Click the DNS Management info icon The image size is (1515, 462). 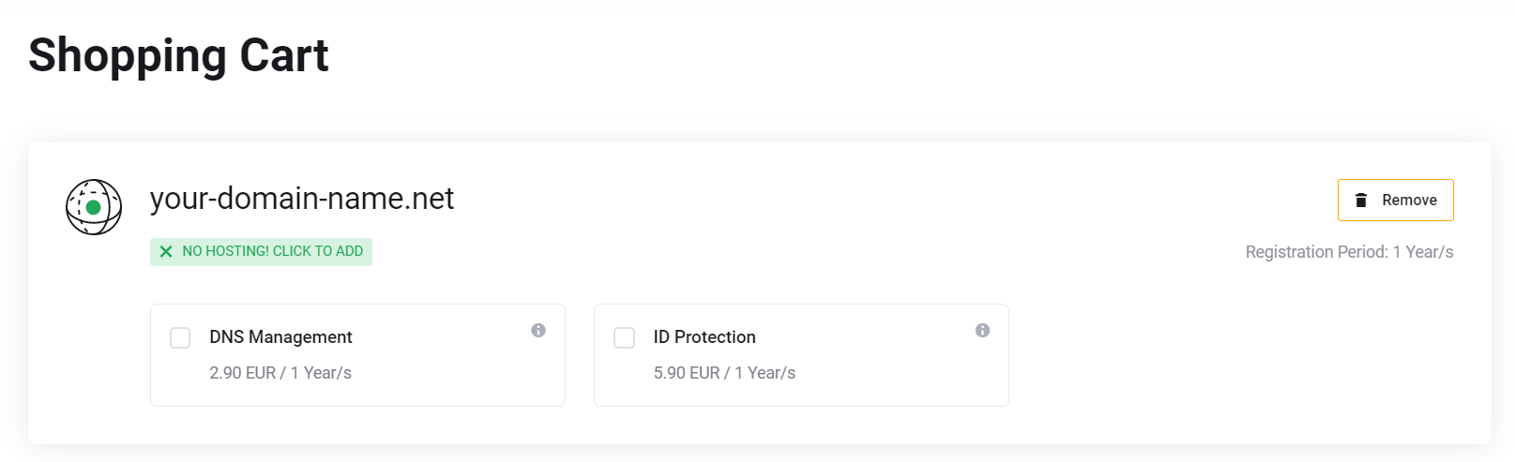point(538,330)
